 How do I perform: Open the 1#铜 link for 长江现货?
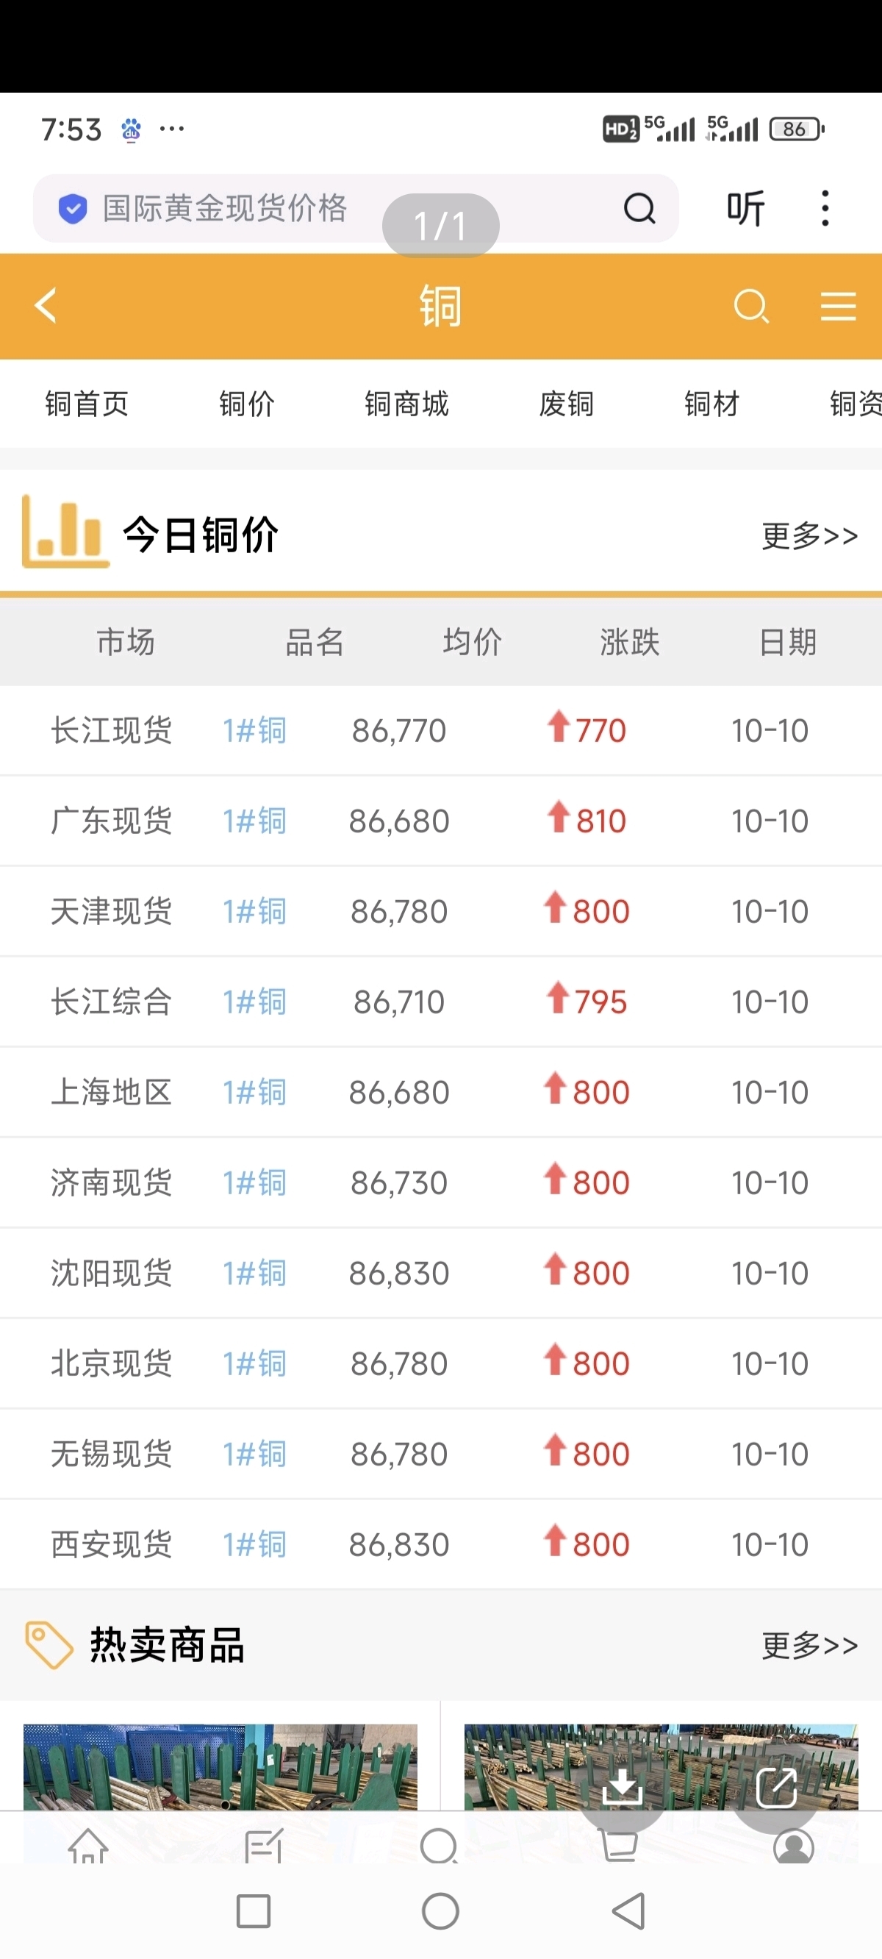click(x=254, y=731)
